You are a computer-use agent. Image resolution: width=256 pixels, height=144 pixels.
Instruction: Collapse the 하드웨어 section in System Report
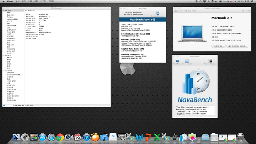pyautogui.click(x=4, y=11)
